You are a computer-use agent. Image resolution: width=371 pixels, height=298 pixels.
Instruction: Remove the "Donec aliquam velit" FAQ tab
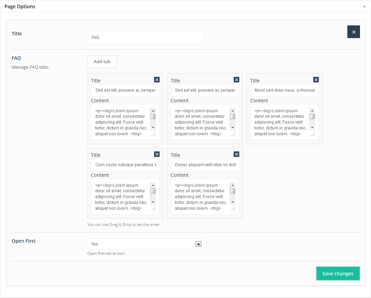(x=236, y=154)
